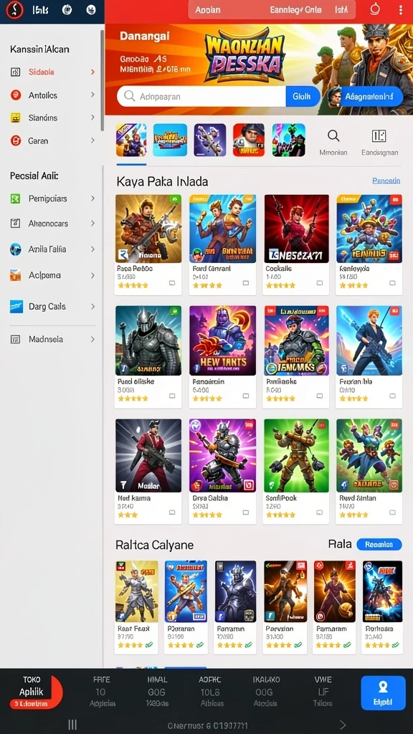
Task: Click the magnifier icon in search bar
Action: point(129,97)
